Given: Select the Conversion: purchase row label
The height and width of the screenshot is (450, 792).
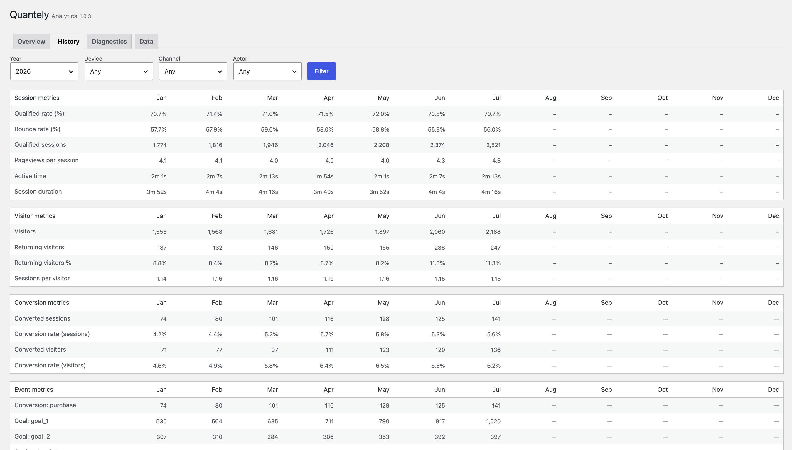Looking at the screenshot, I should point(45,405).
